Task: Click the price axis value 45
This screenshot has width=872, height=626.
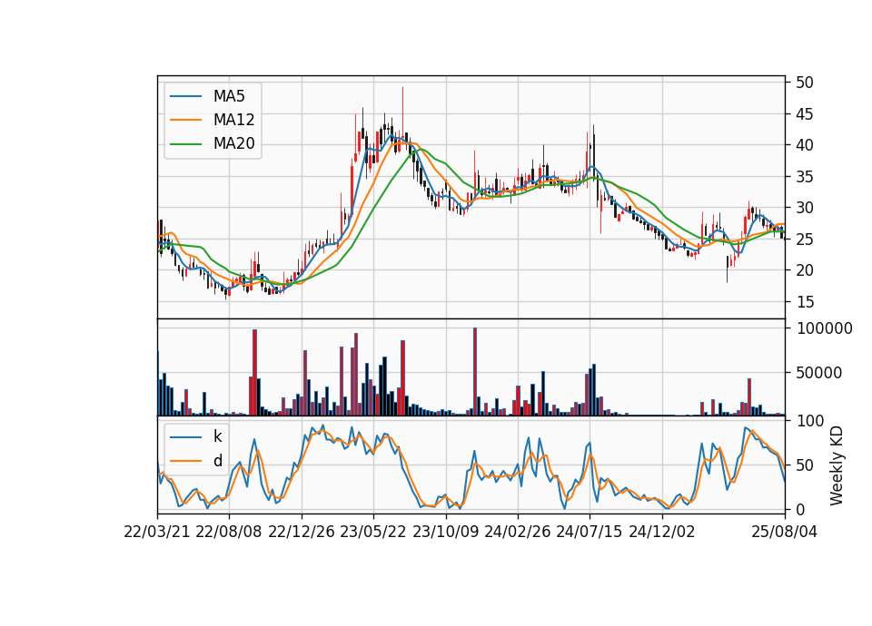Action: [x=805, y=114]
